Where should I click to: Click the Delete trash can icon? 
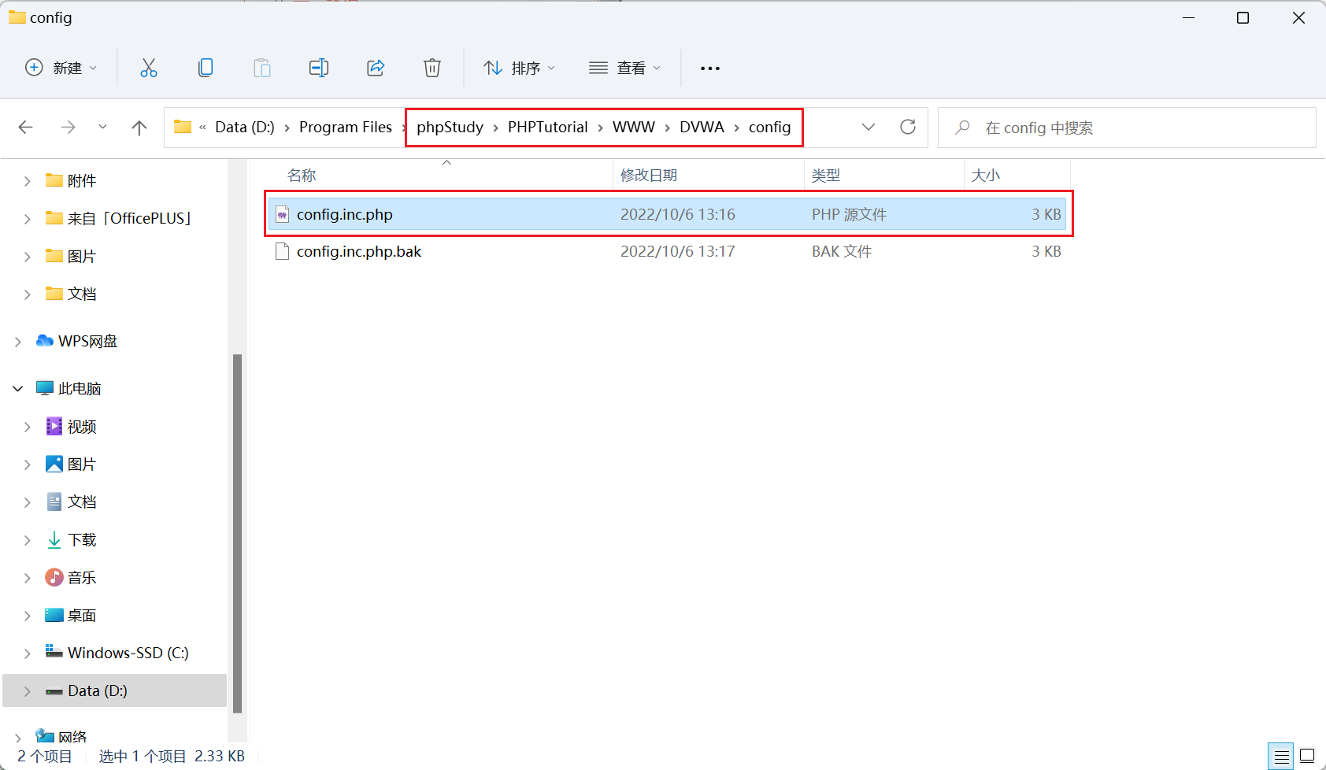pyautogui.click(x=432, y=68)
